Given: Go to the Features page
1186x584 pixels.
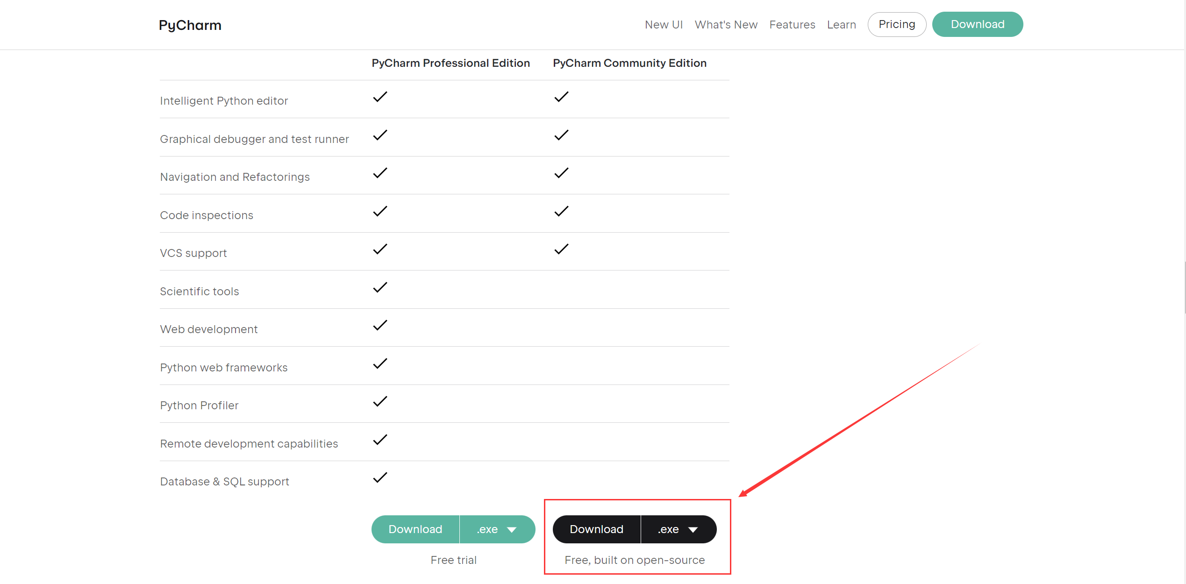Looking at the screenshot, I should (x=792, y=25).
